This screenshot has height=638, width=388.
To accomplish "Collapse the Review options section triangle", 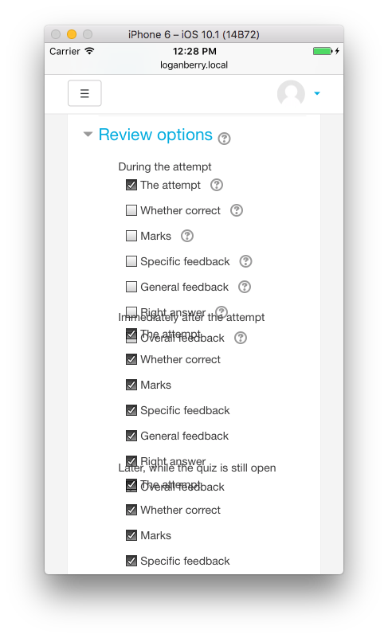I will tap(88, 135).
